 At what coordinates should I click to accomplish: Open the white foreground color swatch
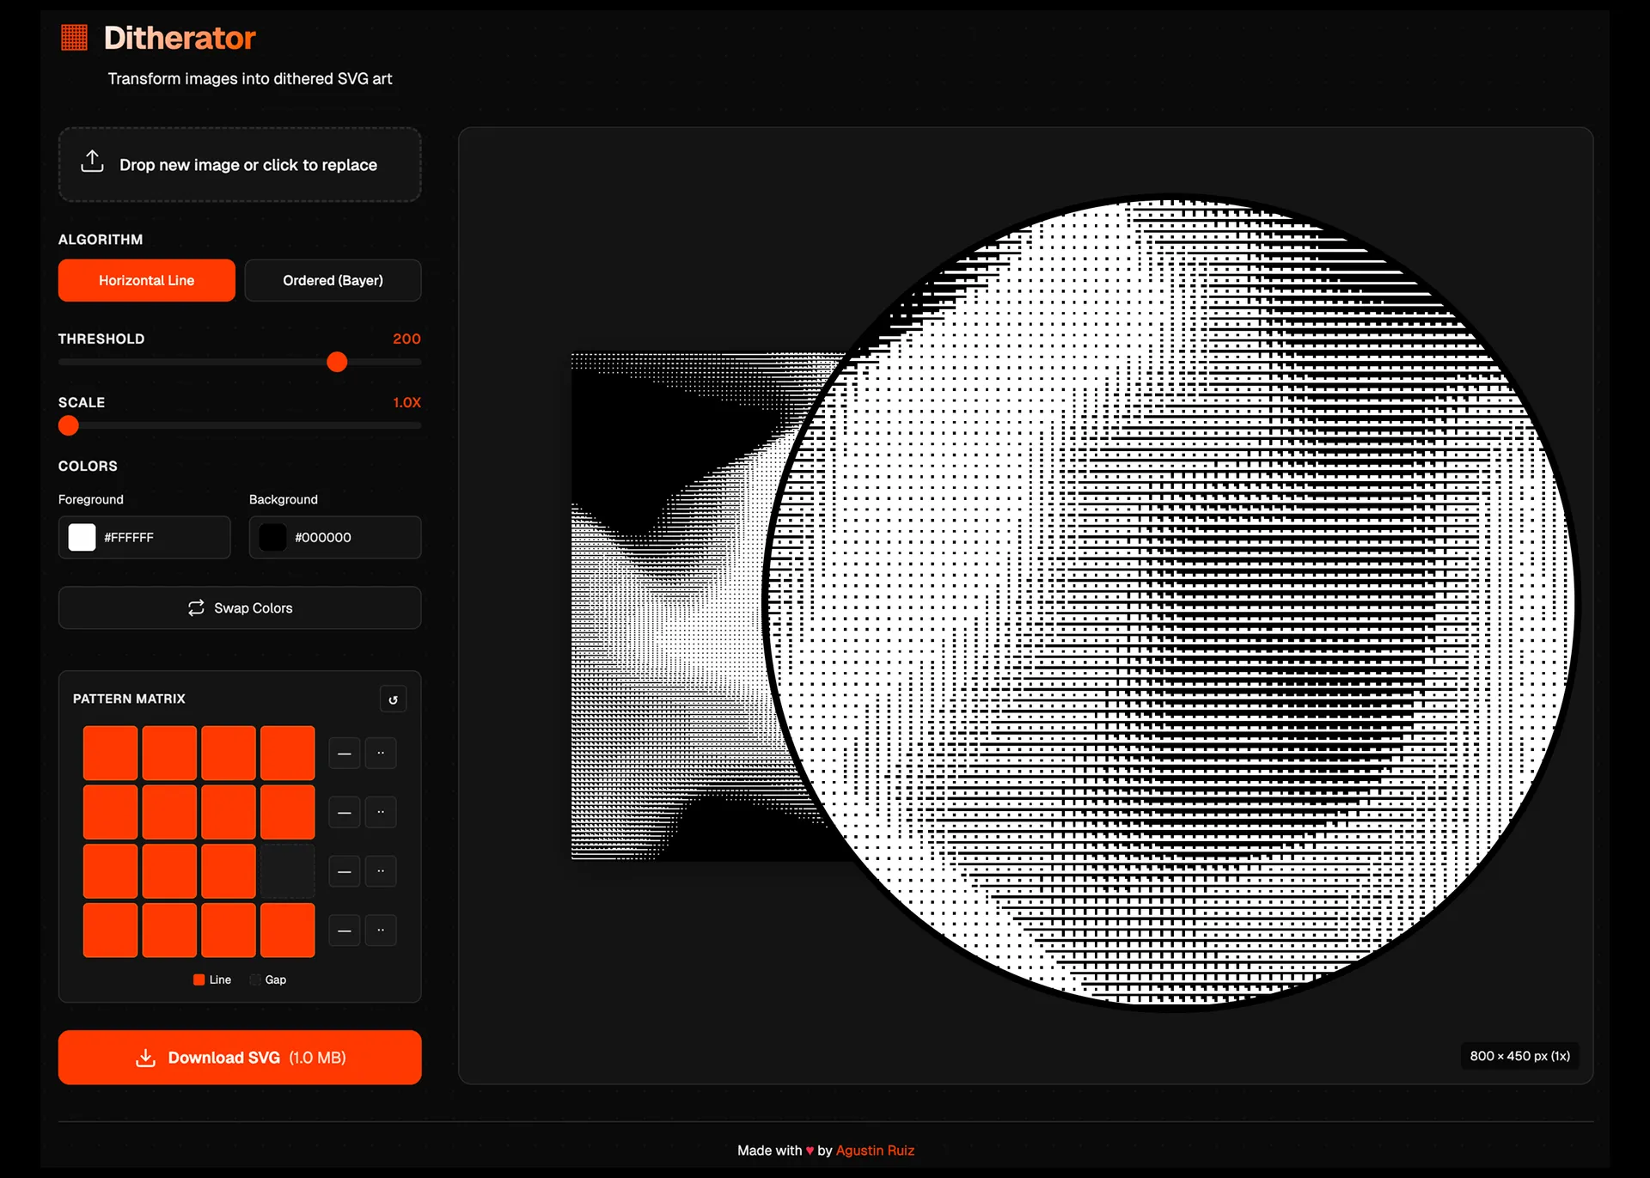pos(82,538)
